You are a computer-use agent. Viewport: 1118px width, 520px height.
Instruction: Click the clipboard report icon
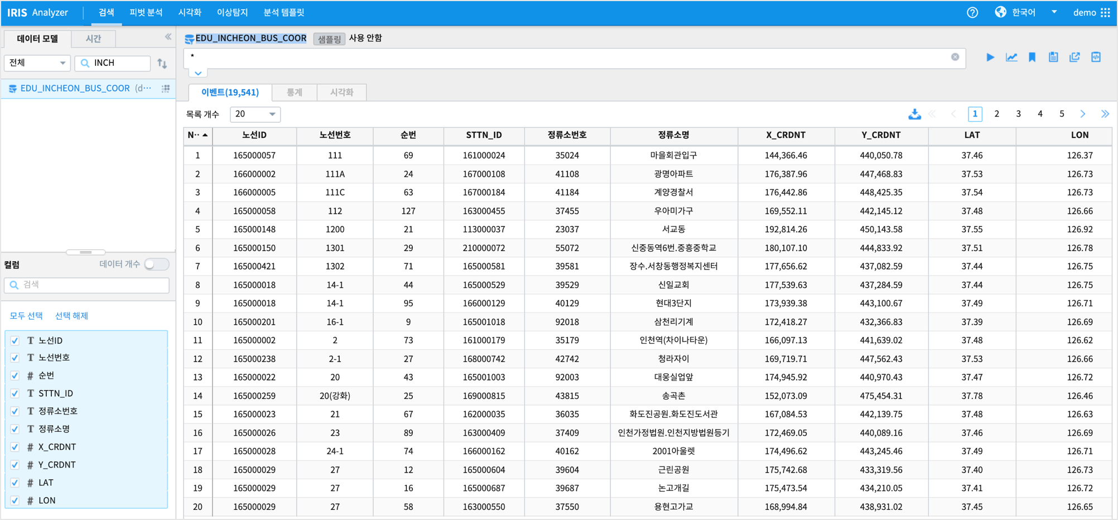pos(1053,57)
